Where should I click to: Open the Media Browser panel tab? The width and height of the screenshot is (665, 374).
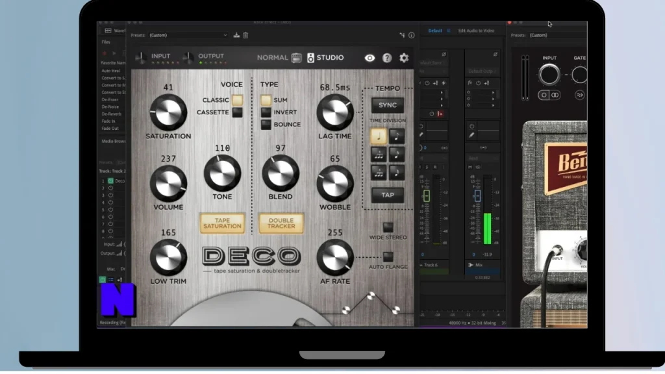click(x=113, y=141)
